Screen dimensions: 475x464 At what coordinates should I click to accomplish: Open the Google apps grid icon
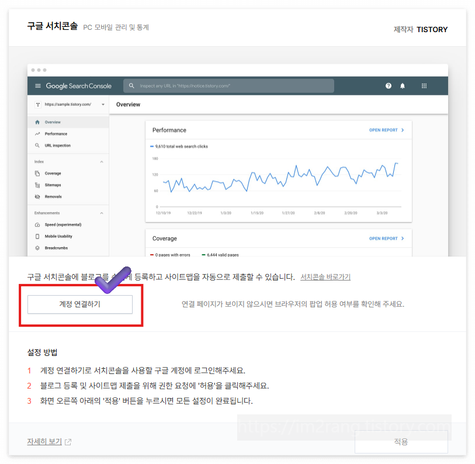click(x=424, y=86)
